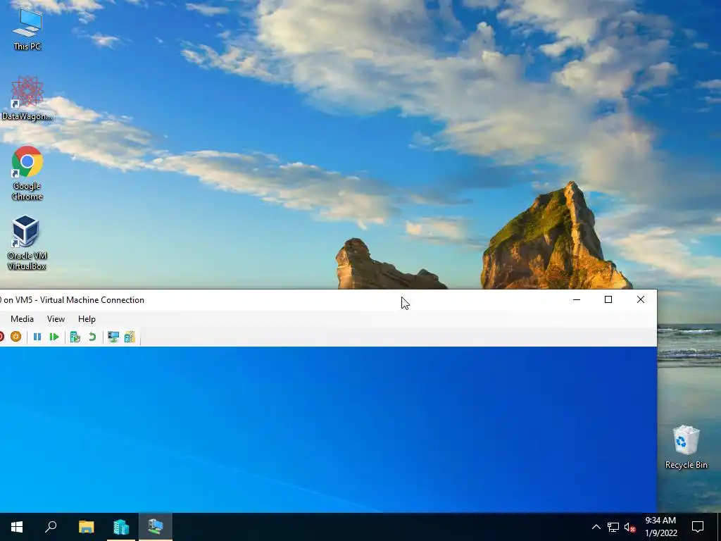Screen dimensions: 721x541
Task: Open Hyper-V Manager from taskbar
Action: [x=121, y=527]
